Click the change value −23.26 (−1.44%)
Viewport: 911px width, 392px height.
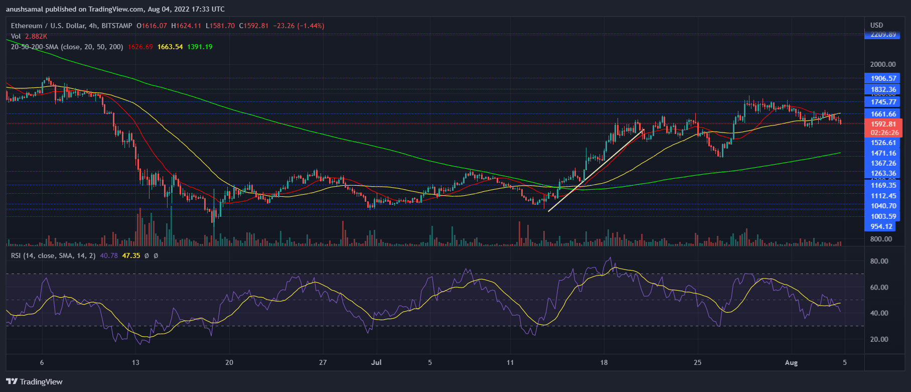click(x=299, y=26)
